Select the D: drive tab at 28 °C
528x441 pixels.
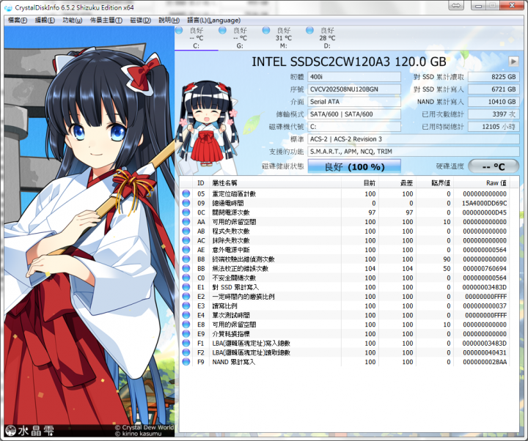point(327,38)
